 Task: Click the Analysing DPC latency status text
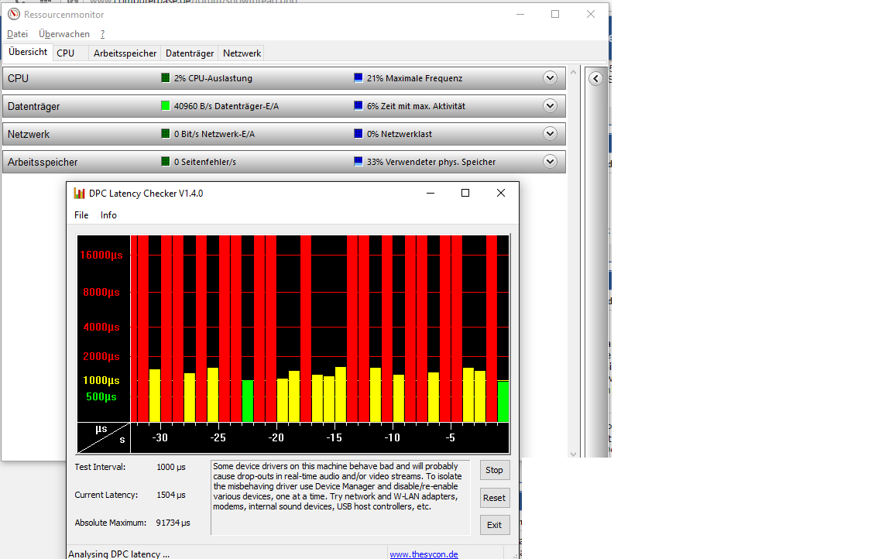[119, 554]
